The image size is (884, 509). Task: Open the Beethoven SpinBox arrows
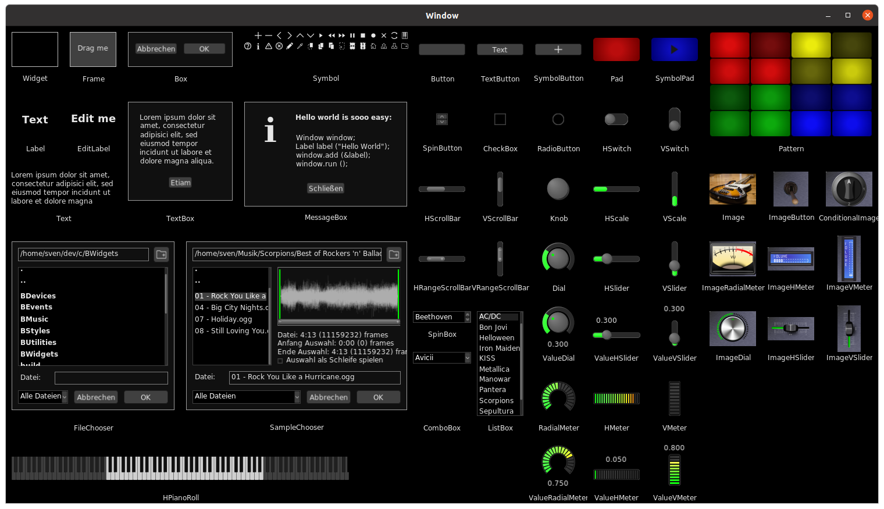tap(468, 317)
